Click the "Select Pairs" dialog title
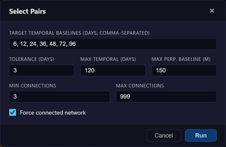Screen dimensions: 226x147 [28, 11]
